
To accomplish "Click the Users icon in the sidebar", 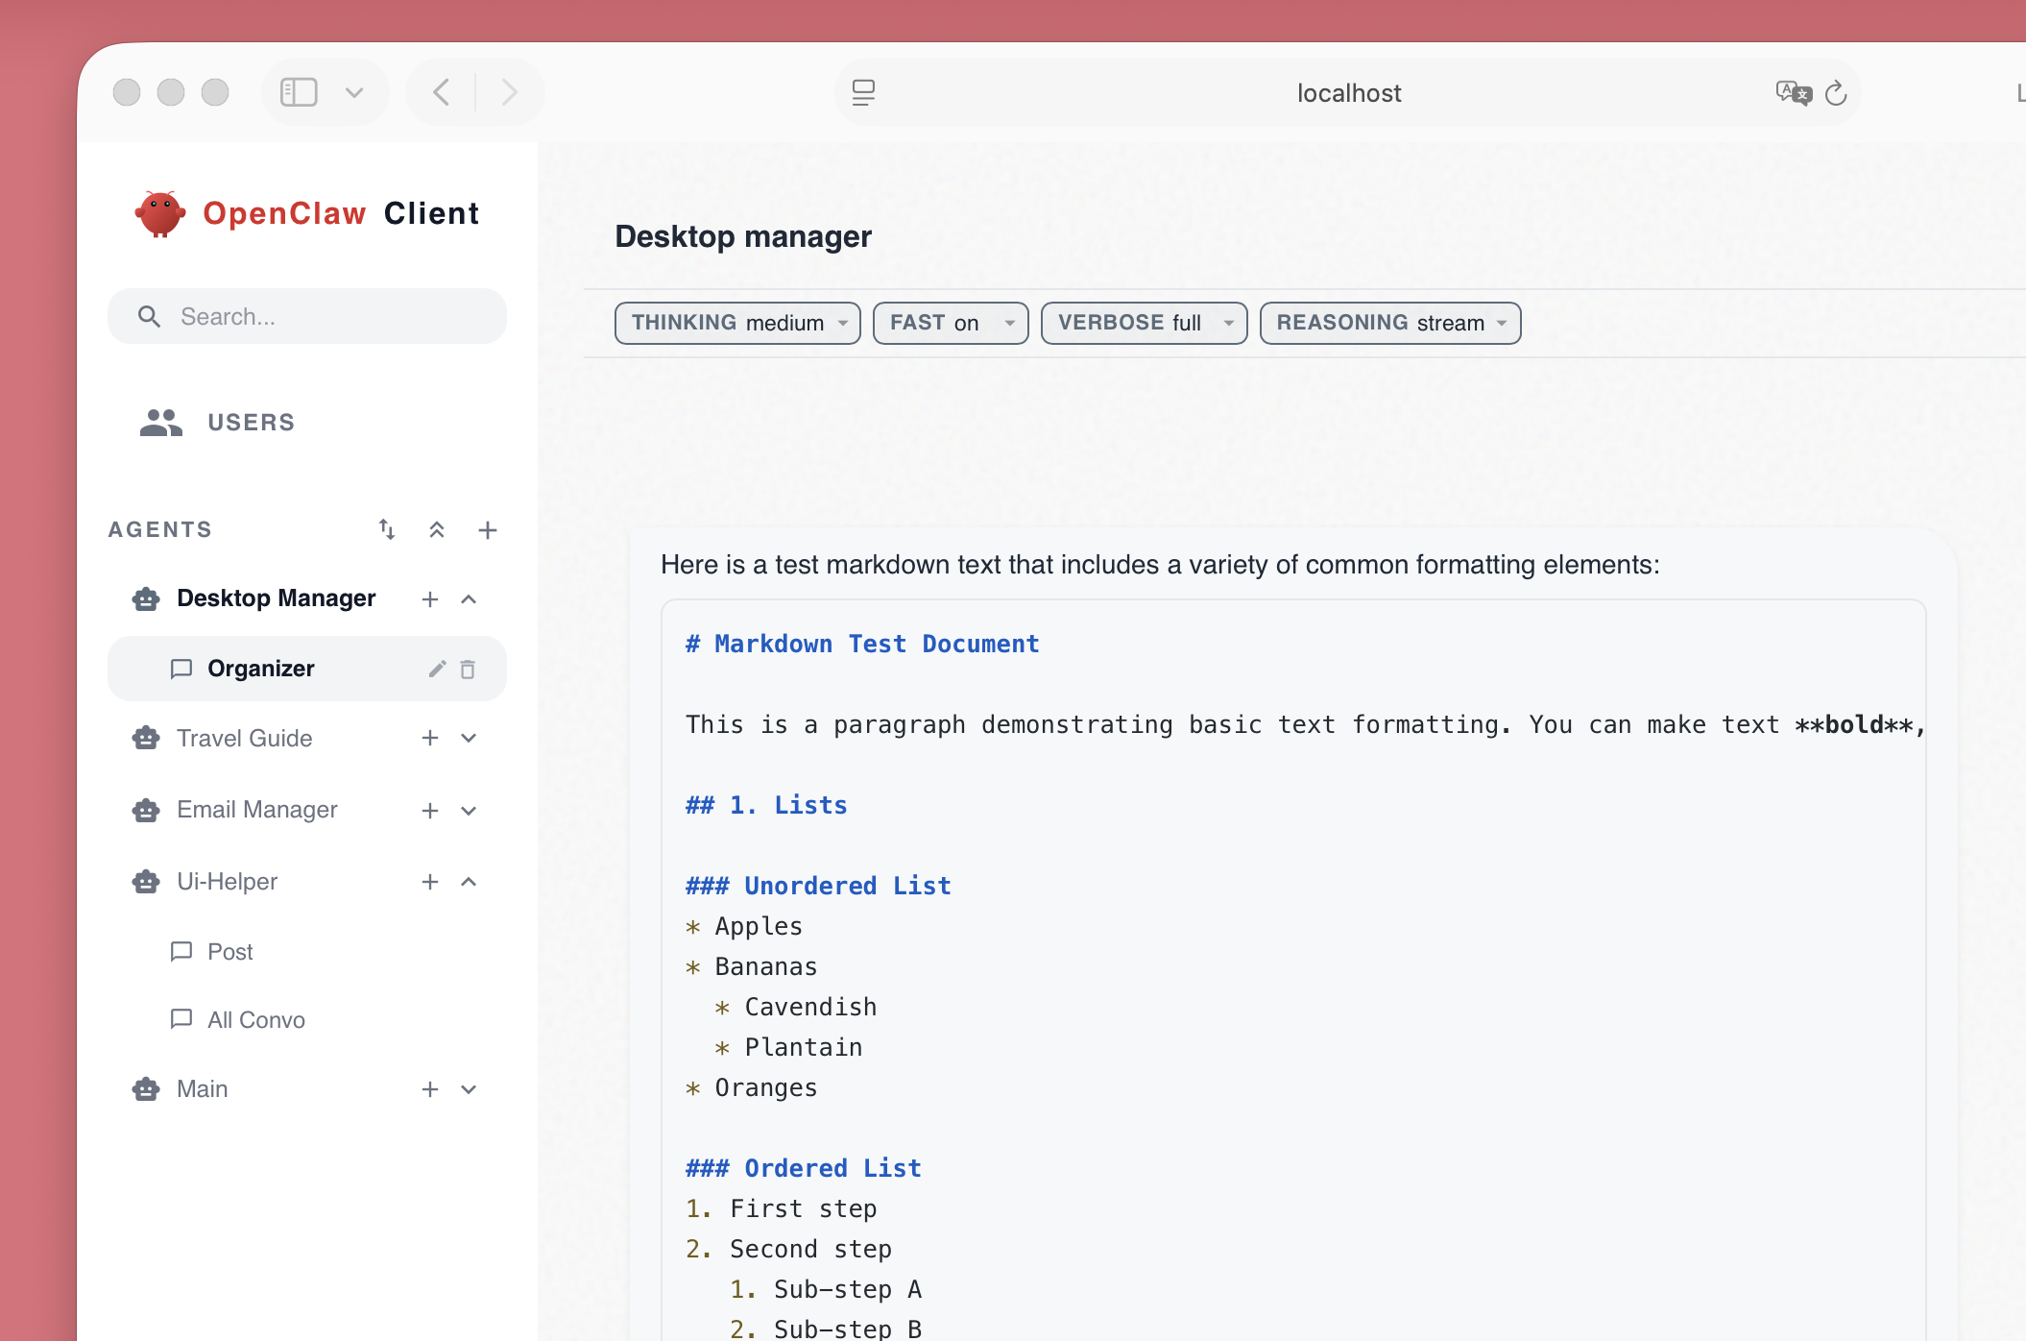I will (159, 422).
